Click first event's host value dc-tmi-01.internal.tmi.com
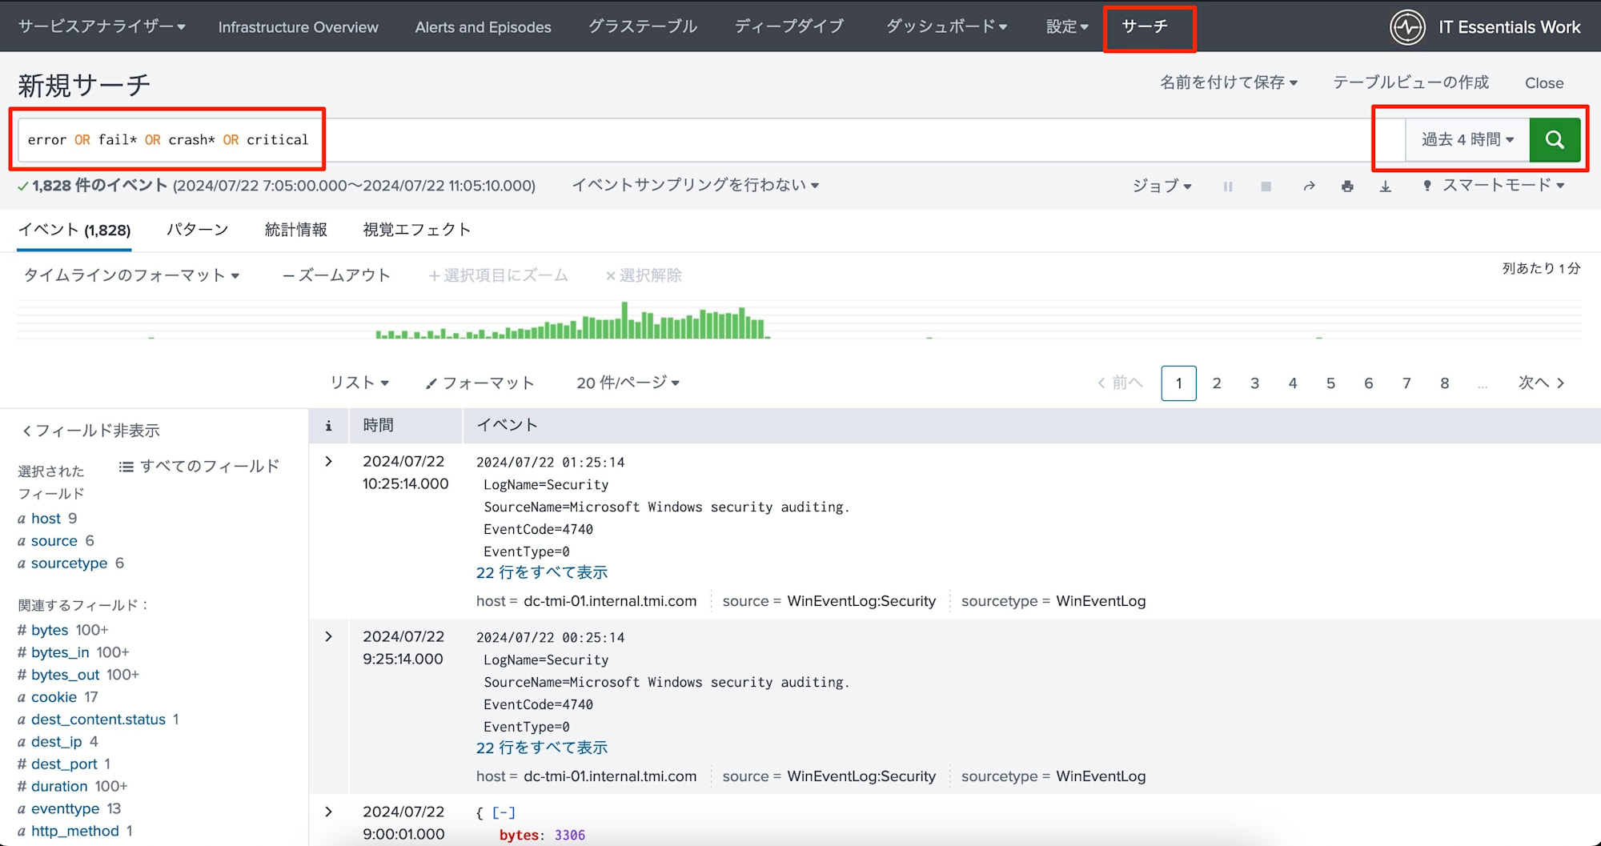 point(610,601)
